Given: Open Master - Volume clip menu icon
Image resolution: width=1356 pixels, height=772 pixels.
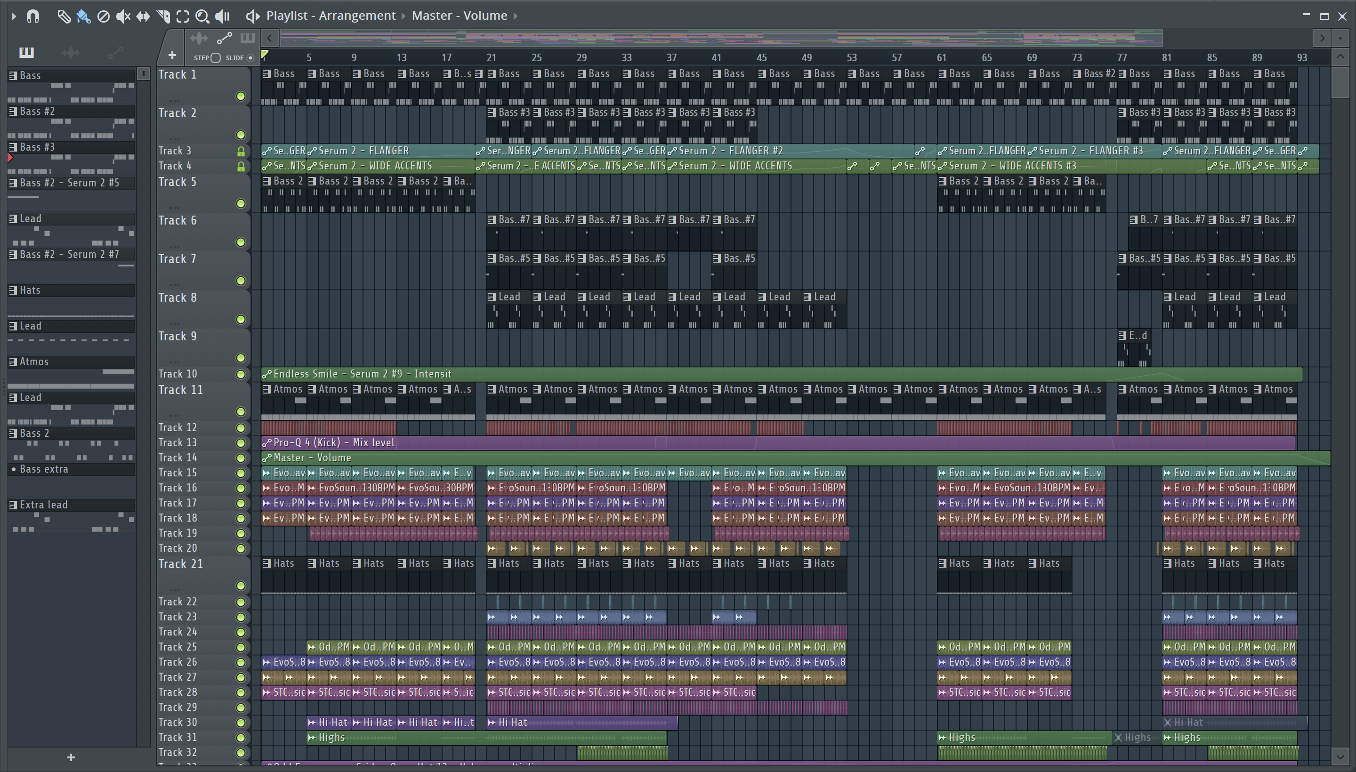Looking at the screenshot, I should coord(267,458).
